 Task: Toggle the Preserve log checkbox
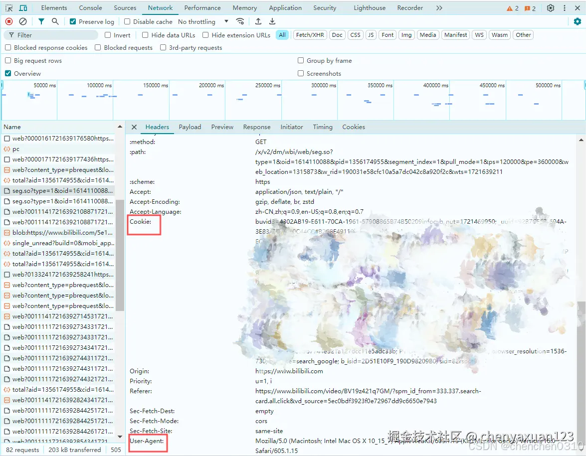pos(73,21)
